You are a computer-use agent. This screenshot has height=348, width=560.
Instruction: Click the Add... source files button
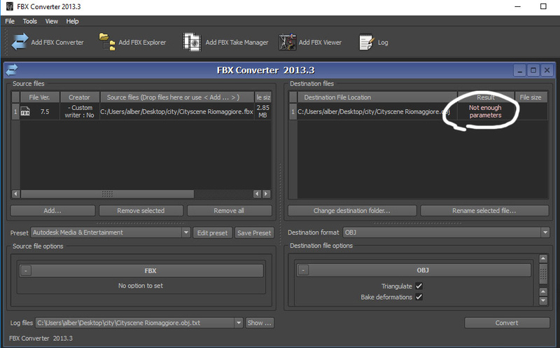[53, 211]
